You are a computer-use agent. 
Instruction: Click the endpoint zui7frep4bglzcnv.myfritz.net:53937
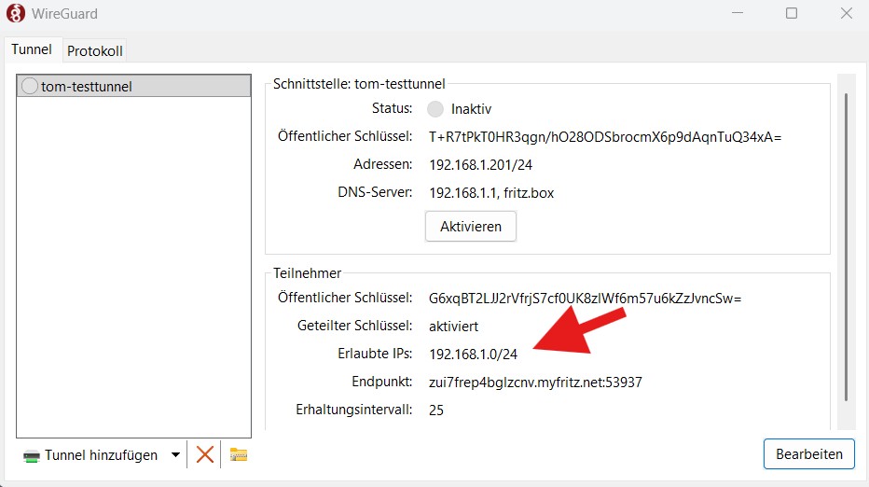[x=535, y=383]
